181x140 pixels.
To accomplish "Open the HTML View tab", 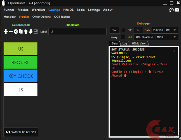I will (138, 43).
